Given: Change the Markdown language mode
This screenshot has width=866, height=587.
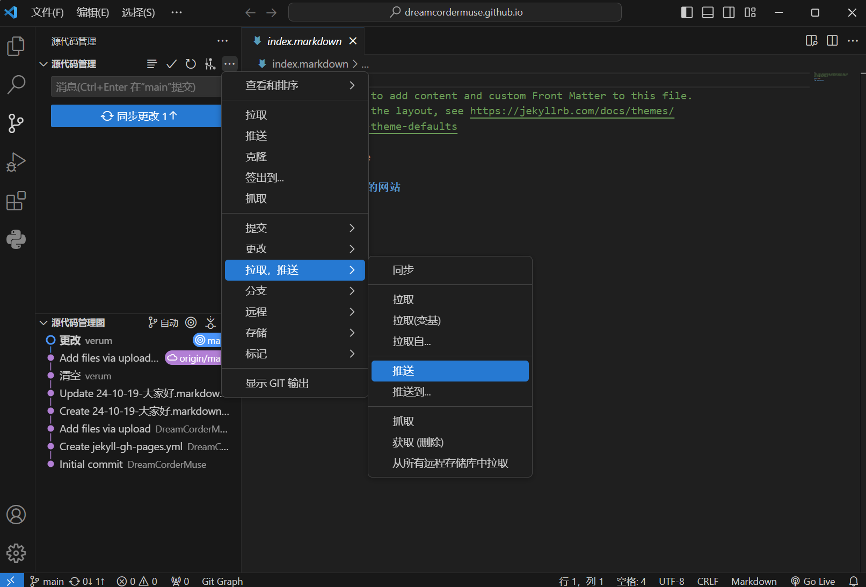Looking at the screenshot, I should pos(754,581).
